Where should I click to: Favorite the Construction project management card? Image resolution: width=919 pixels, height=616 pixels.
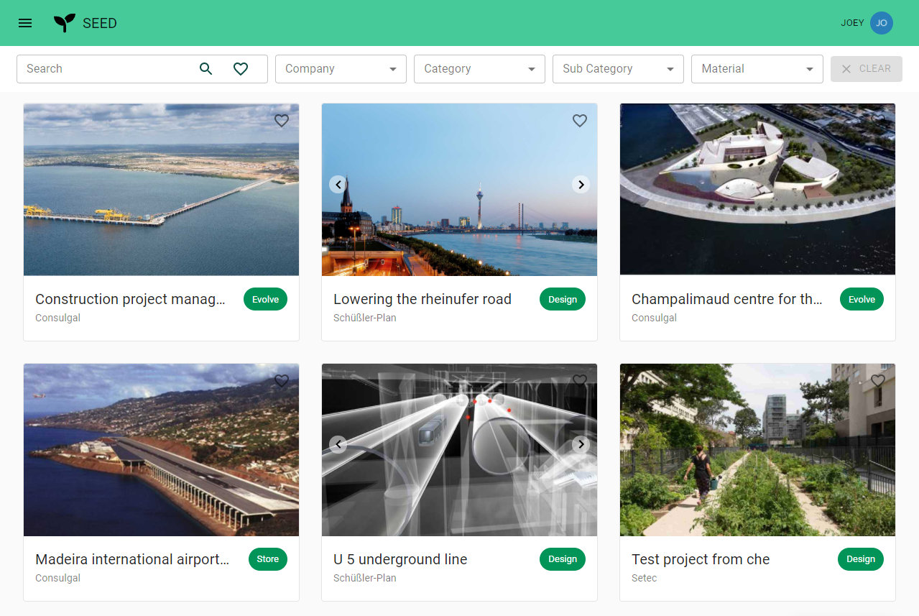(282, 121)
